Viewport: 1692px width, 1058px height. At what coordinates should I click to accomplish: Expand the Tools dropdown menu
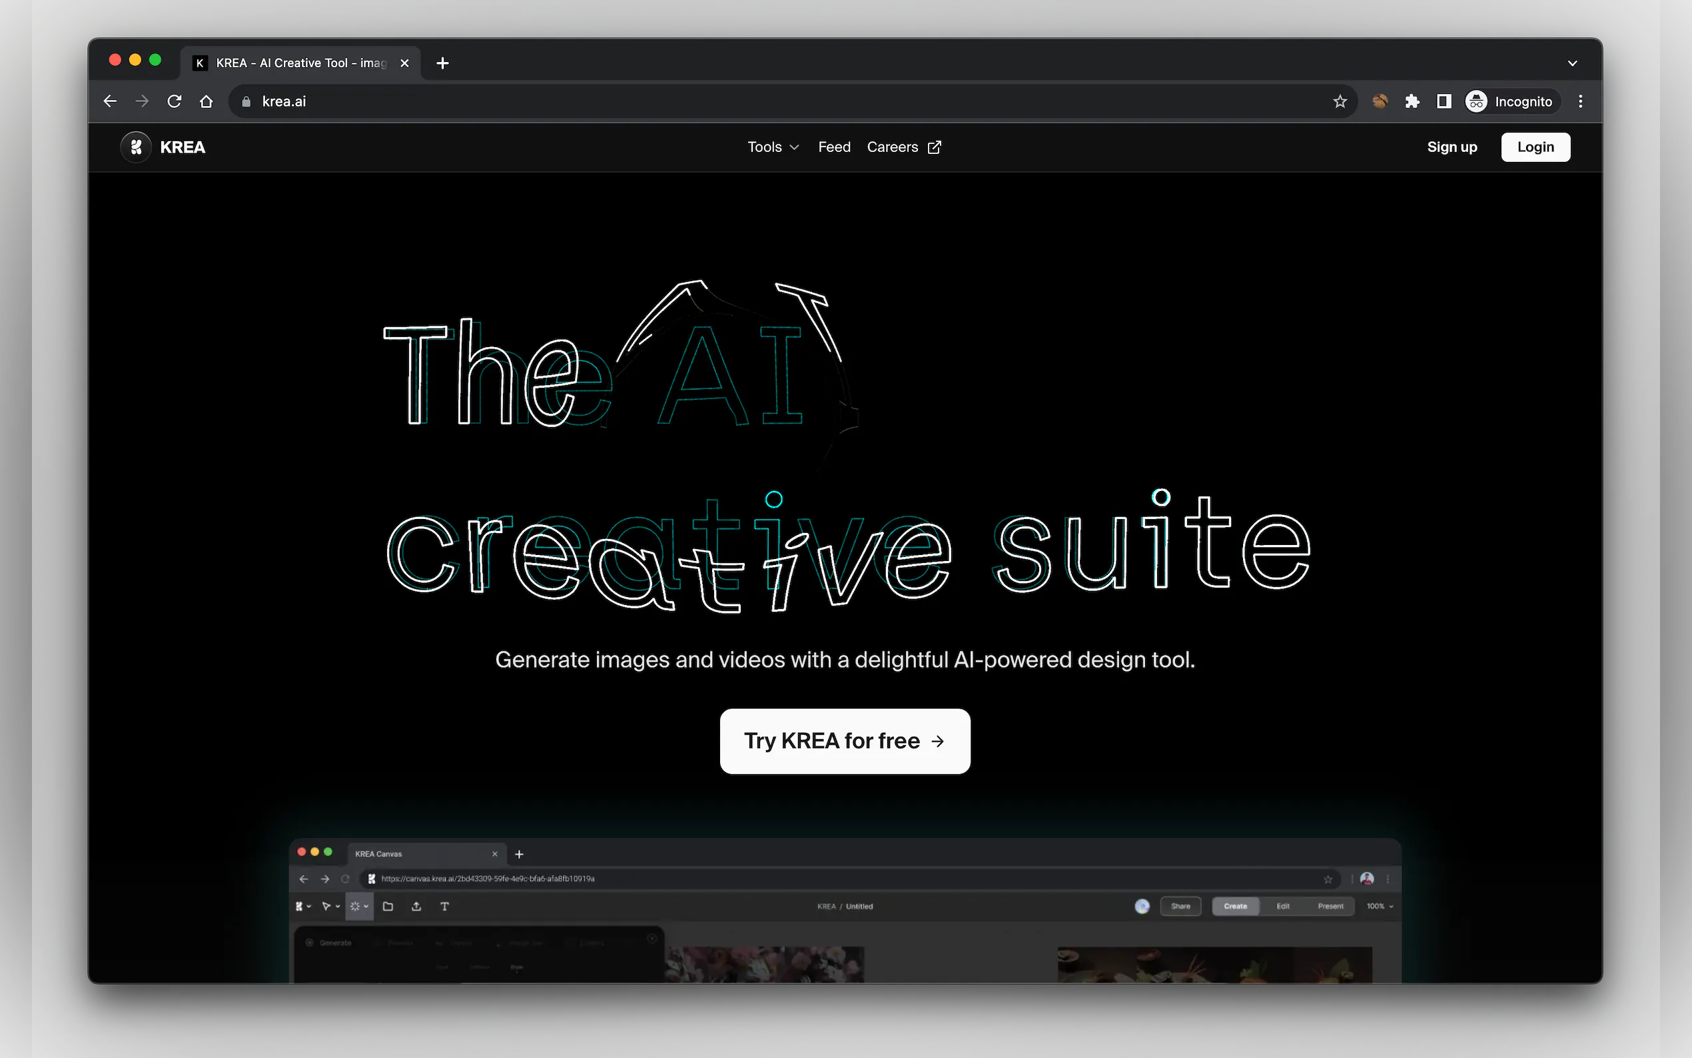(773, 147)
